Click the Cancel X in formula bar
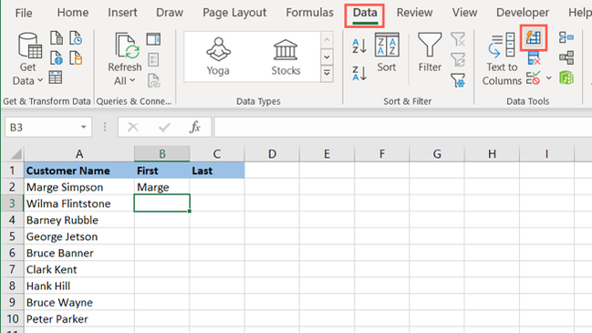This screenshot has height=333, width=592. coord(133,127)
